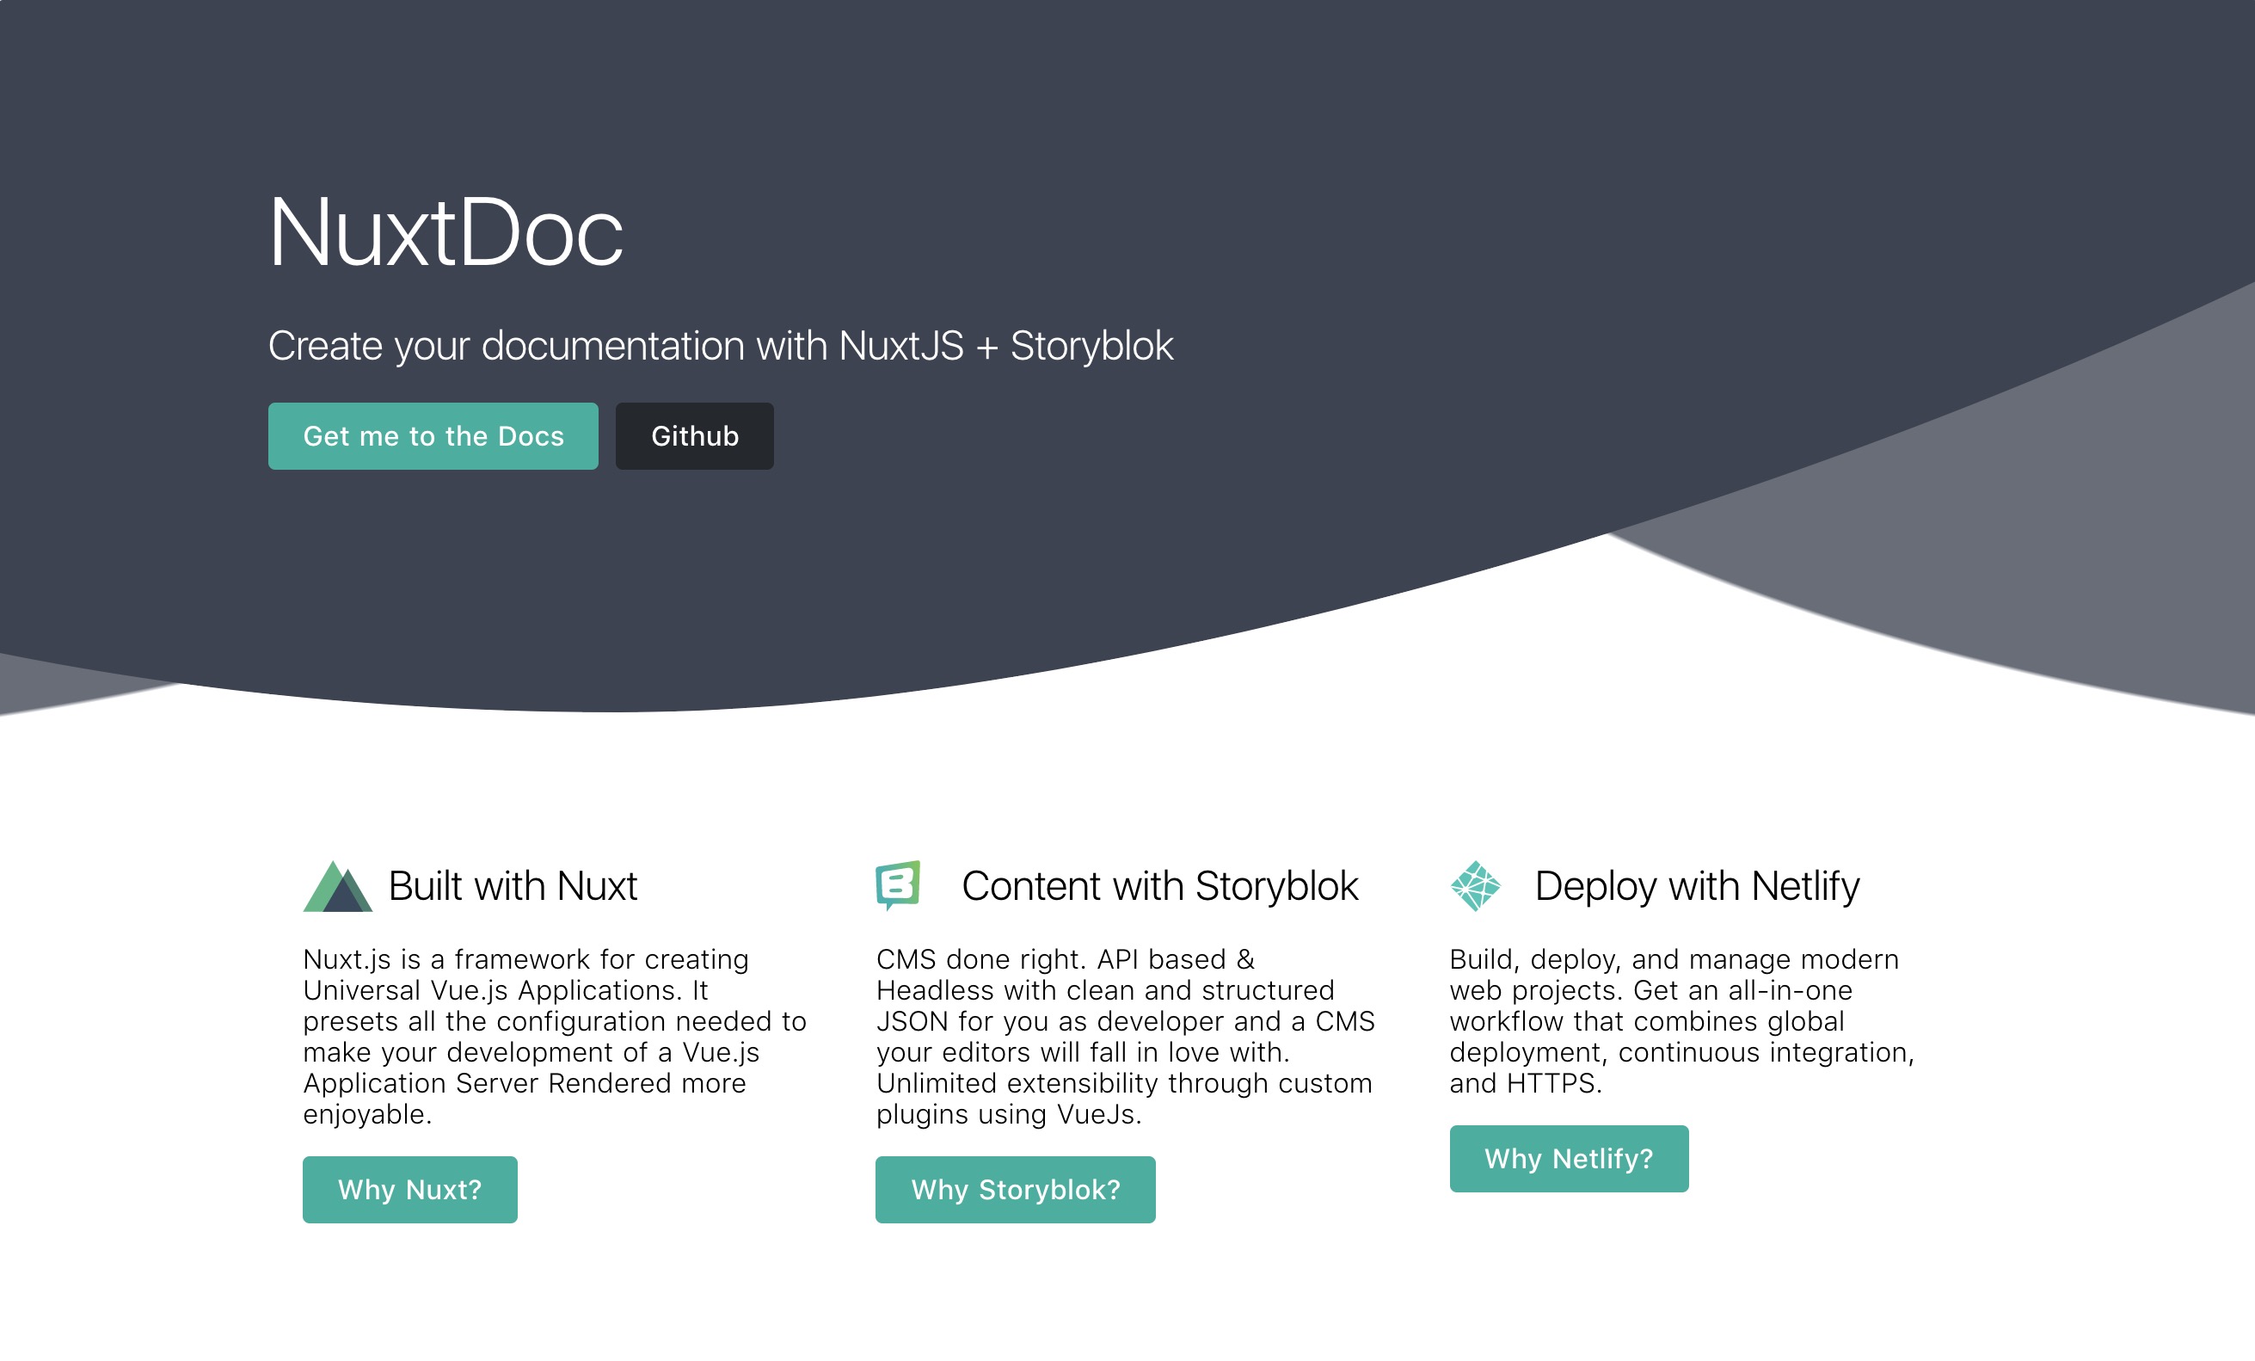Click the CMS done right paragraph
This screenshot has width=2255, height=1361.
(1126, 1037)
